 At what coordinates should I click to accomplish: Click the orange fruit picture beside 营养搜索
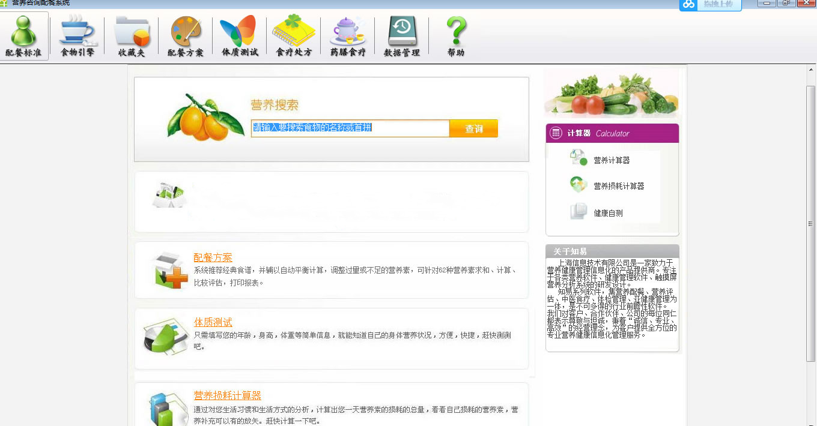[205, 118]
